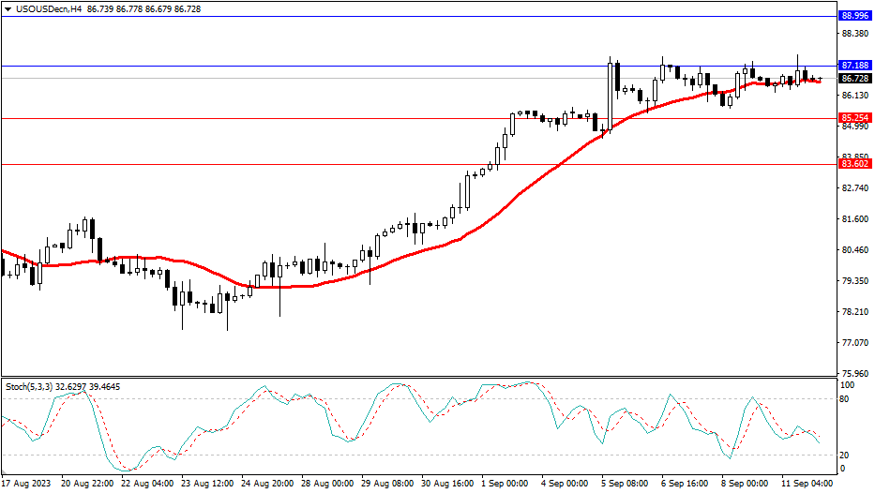The width and height of the screenshot is (875, 493).
Task: Click the 11 Sep 04:00 time label
Action: coord(807,484)
